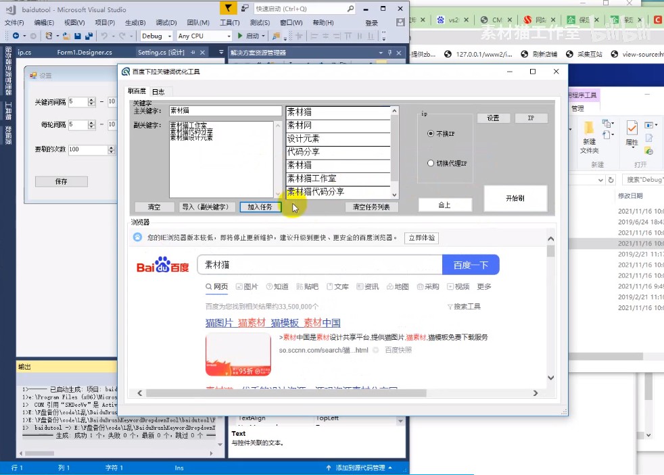Click the green start debugging play icon
The image size is (664, 475).
pyautogui.click(x=240, y=36)
